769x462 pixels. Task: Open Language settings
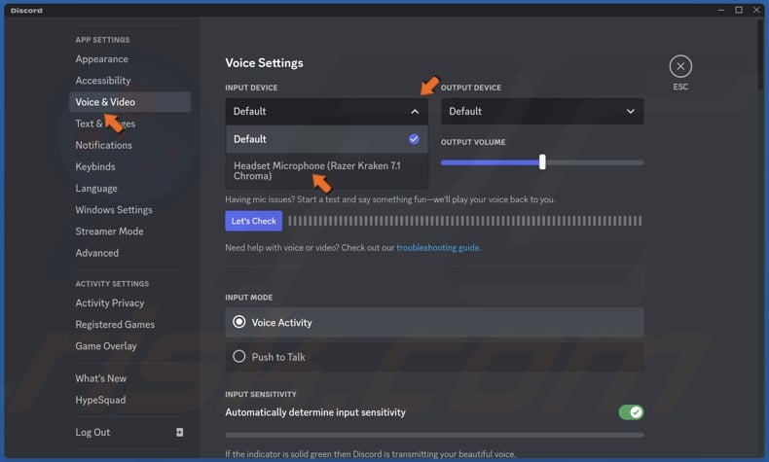tap(96, 188)
